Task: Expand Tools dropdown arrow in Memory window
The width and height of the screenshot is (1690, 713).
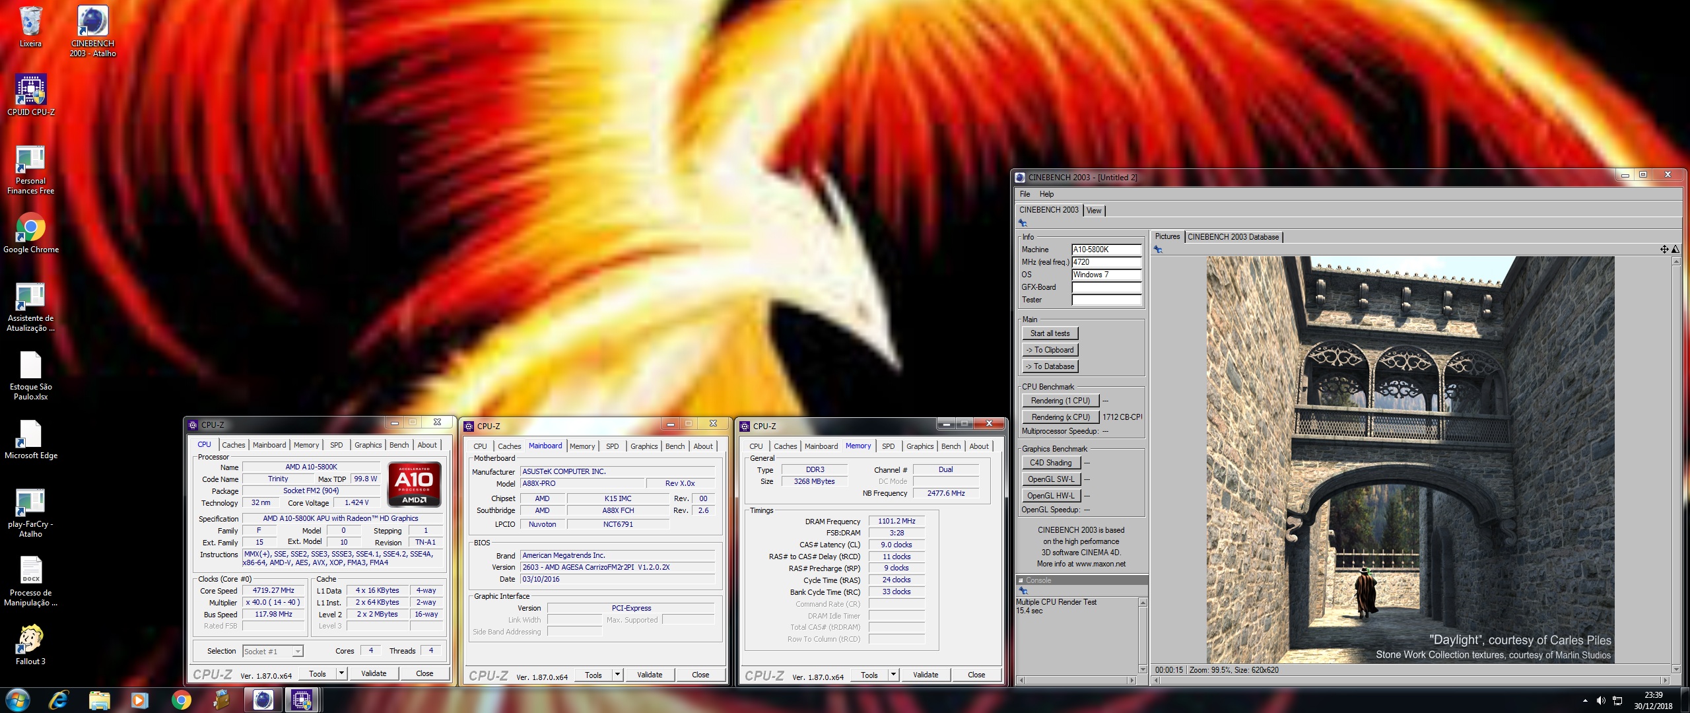Action: pos(893,675)
